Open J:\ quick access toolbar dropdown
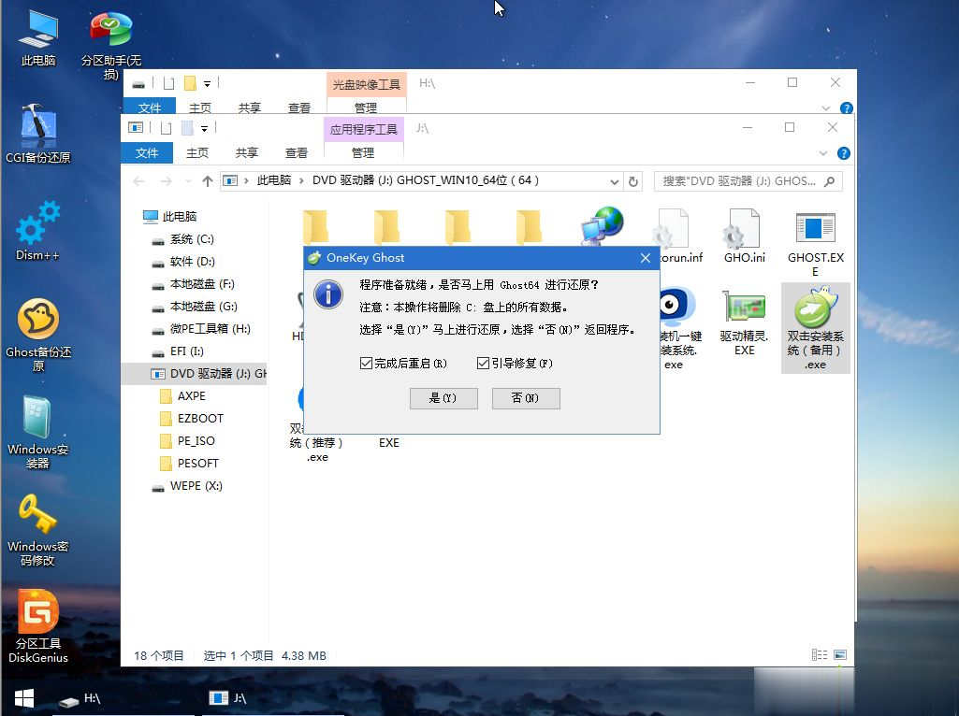 tap(204, 129)
